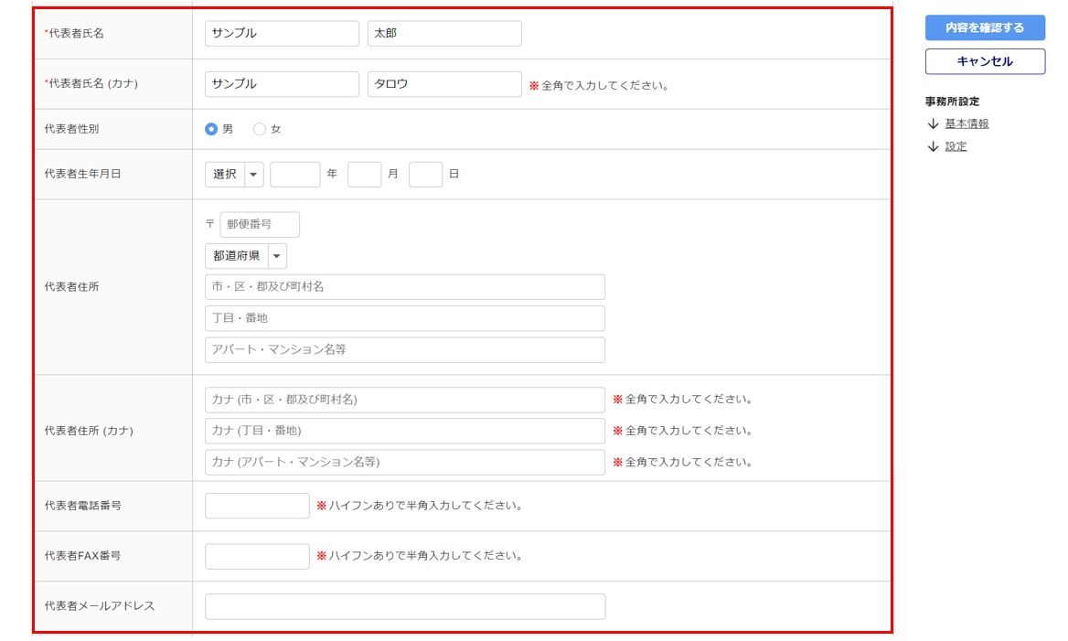
Task: Click the 代表者氏名 (カナ) label
Action: click(91, 83)
